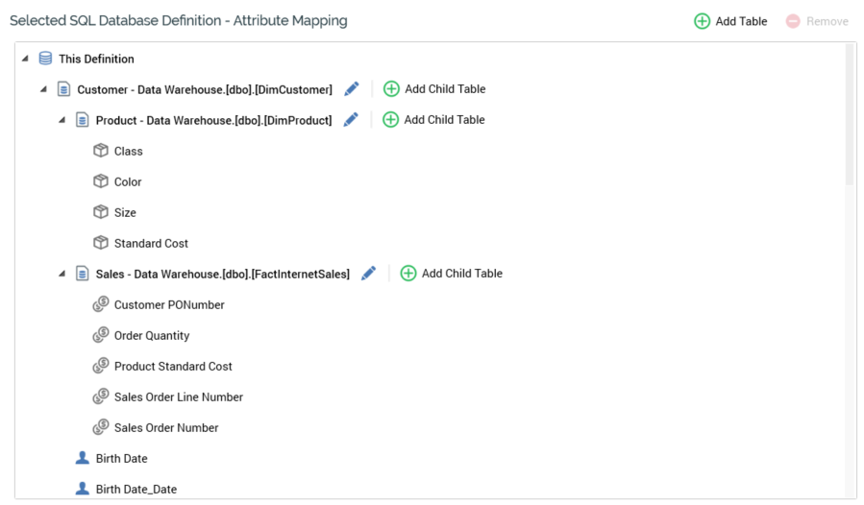Edit the Product DimProduct table mapping

coord(351,120)
